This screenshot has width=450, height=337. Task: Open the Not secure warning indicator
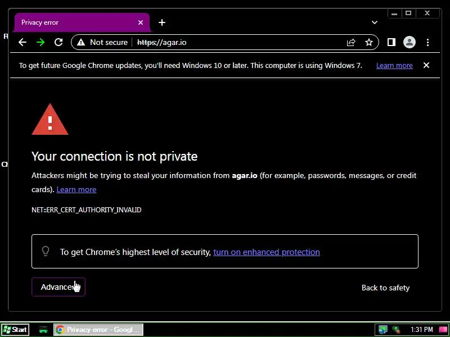[x=102, y=43]
